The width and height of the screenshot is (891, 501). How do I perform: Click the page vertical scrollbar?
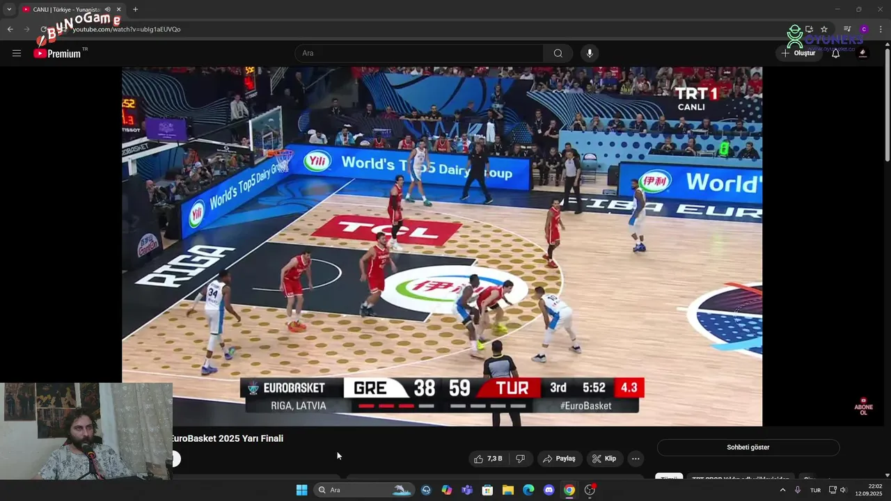click(x=887, y=104)
